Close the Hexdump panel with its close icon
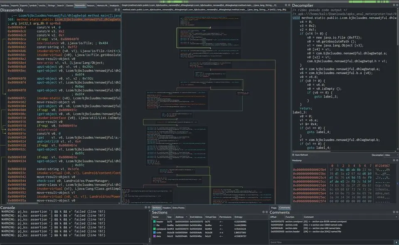The image size is (399, 245). tap(397, 160)
